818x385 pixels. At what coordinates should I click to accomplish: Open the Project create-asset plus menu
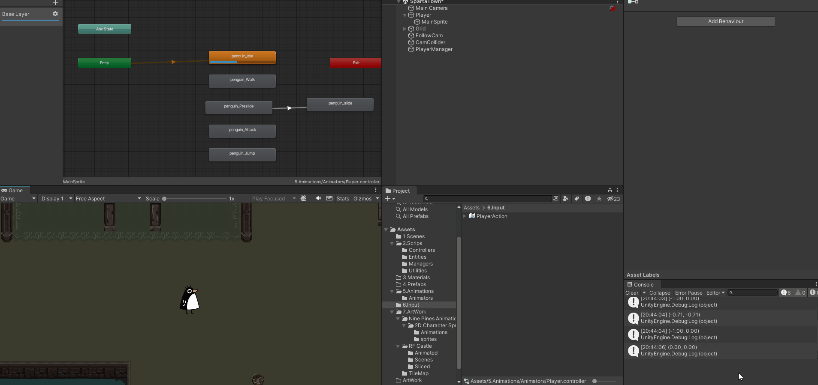pyautogui.click(x=390, y=199)
